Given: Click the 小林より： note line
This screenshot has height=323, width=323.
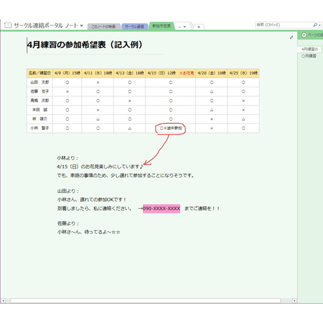Looking at the screenshot, I should tap(68, 158).
